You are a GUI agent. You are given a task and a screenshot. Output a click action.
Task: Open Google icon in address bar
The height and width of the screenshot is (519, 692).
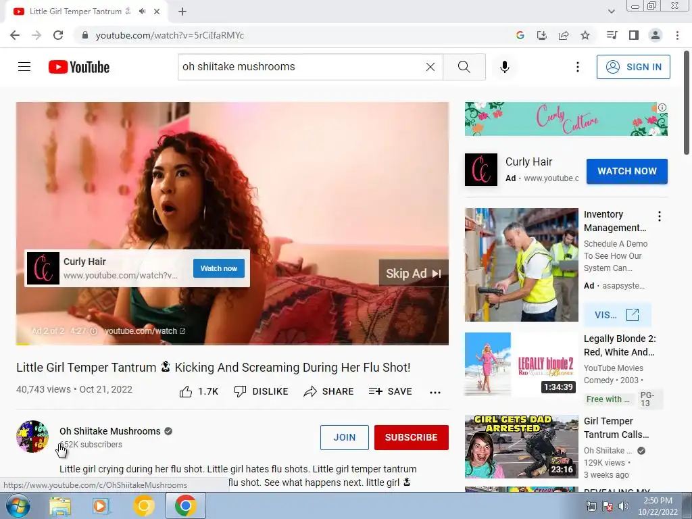point(520,35)
